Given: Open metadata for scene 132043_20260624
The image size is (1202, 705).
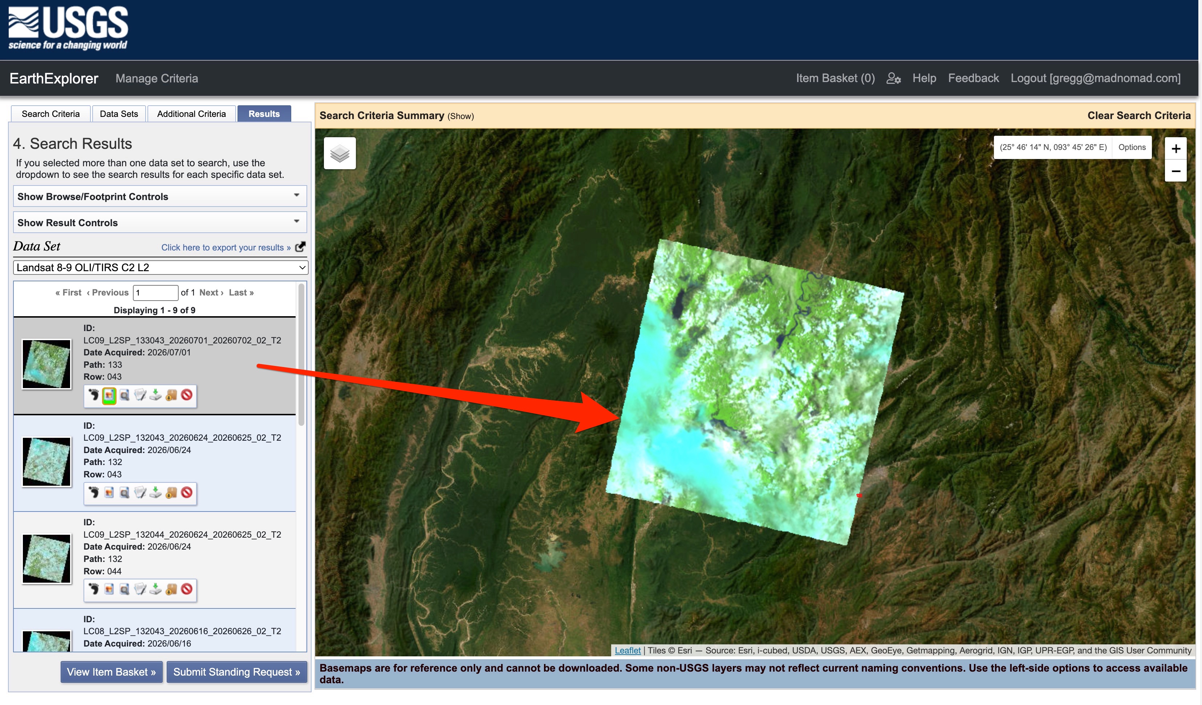Looking at the screenshot, I should [x=140, y=492].
